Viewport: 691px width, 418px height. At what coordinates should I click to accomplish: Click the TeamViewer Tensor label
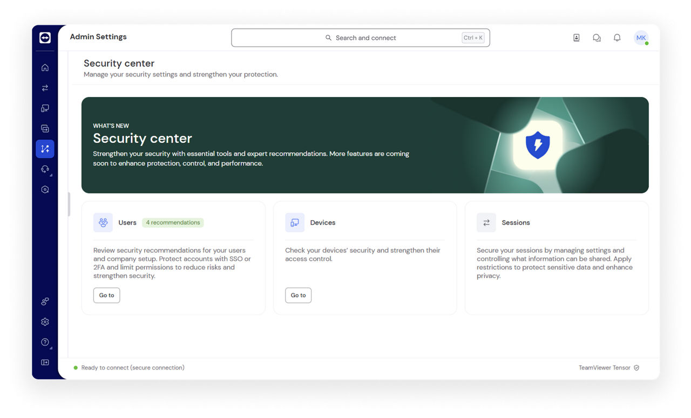(x=605, y=368)
